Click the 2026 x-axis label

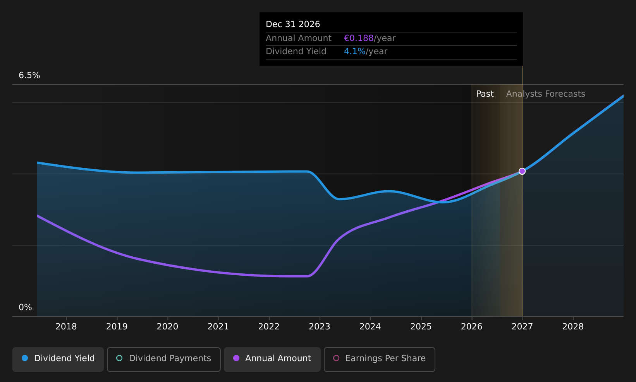[x=472, y=327]
